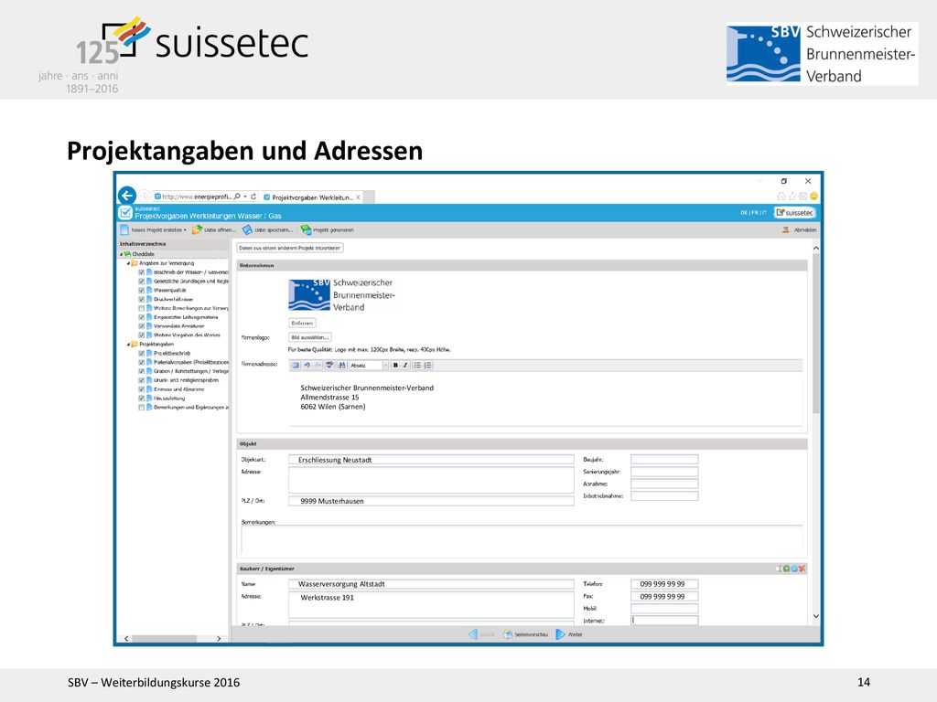937x702 pixels.
Task: Collapse Angaben zur Versorgung folder
Action: 128,263
